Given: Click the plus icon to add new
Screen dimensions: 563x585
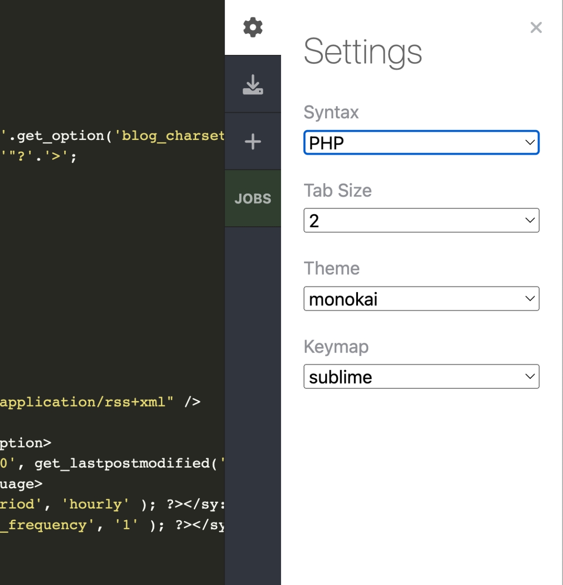Looking at the screenshot, I should click(x=252, y=141).
